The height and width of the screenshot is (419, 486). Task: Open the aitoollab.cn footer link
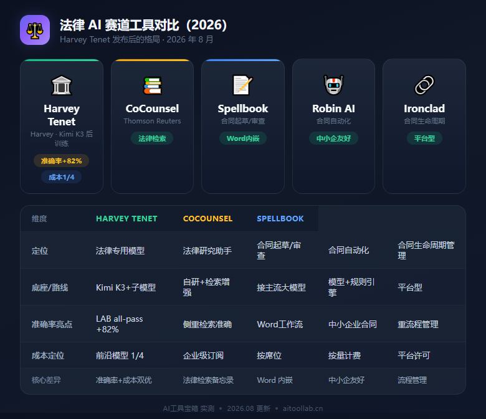tap(303, 408)
